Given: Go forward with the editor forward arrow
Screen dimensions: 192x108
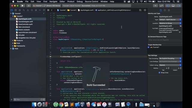Looking at the screenshot, I should [x=55, y=10].
